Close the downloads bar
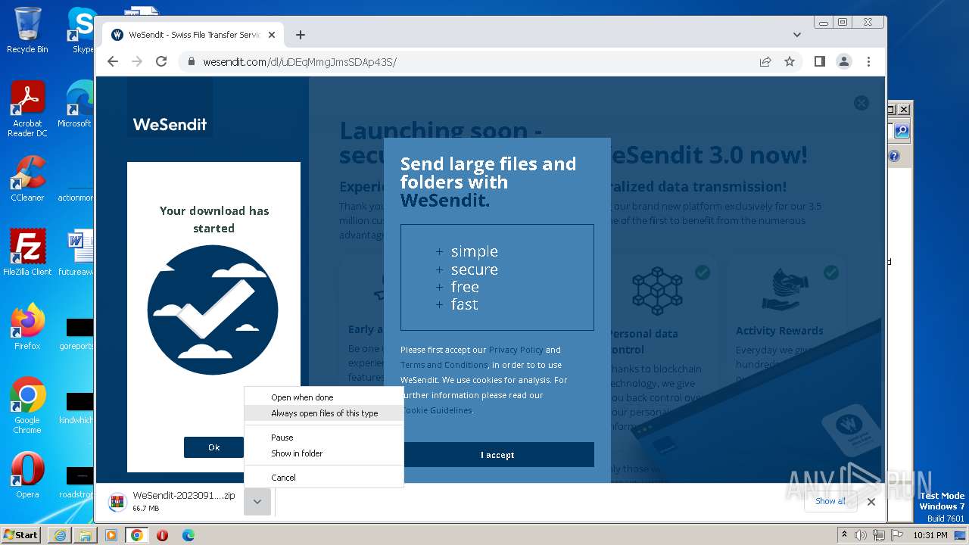The image size is (969, 545). click(x=871, y=501)
